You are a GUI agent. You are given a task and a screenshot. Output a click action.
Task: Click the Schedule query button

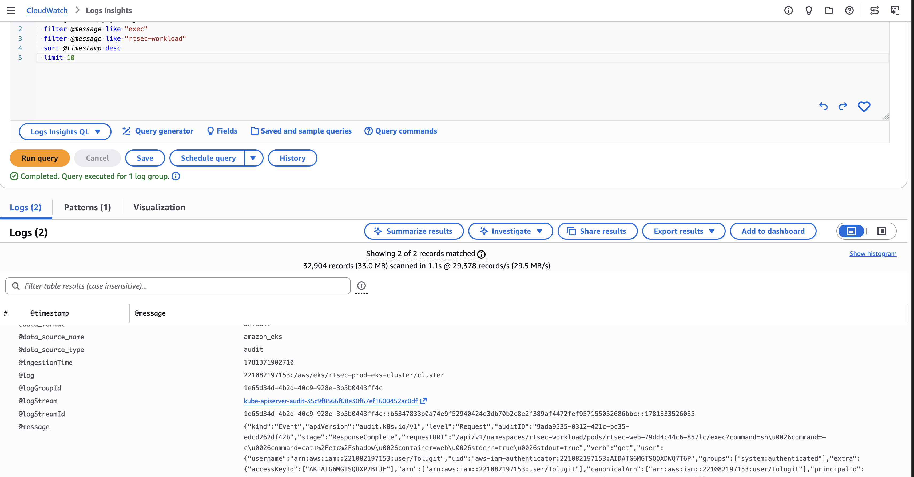(x=208, y=158)
